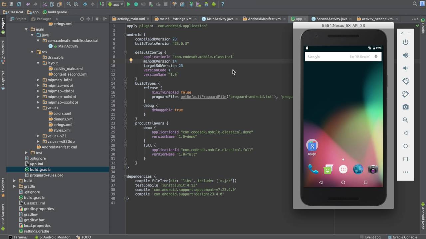The image size is (426, 239).
Task: Tap app drawer button on emulator
Action: tap(343, 169)
